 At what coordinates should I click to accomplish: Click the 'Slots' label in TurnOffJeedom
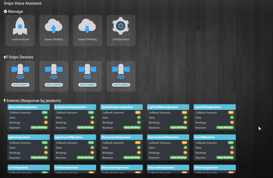click(198, 148)
